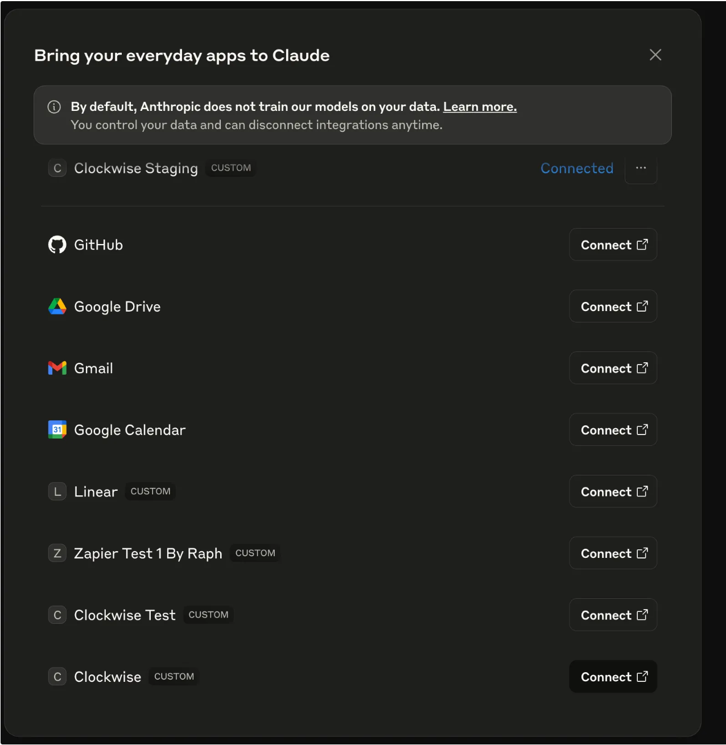This screenshot has width=726, height=745.
Task: Click the Clockwise Test label text
Action: [x=125, y=615]
